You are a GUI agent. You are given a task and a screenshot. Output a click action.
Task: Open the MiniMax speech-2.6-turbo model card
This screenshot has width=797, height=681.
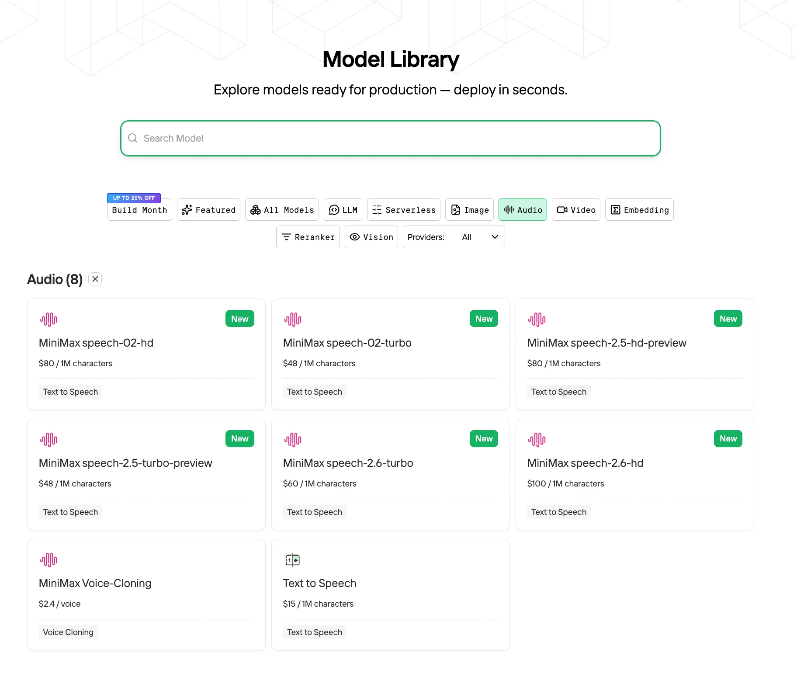(x=390, y=474)
